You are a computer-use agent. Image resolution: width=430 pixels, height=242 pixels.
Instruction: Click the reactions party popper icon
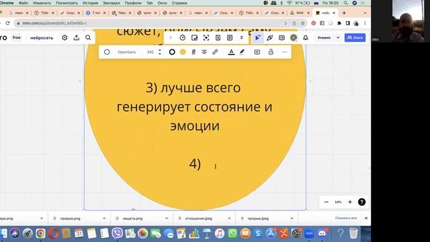point(270,38)
